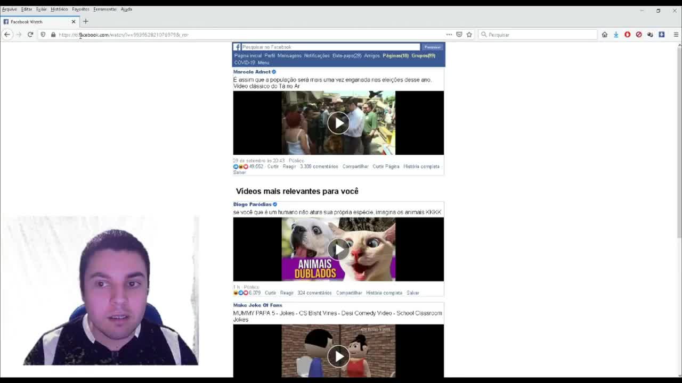Viewport: 682px width, 383px height.
Task: Play the Marcelo Adnet video
Action: (338, 123)
